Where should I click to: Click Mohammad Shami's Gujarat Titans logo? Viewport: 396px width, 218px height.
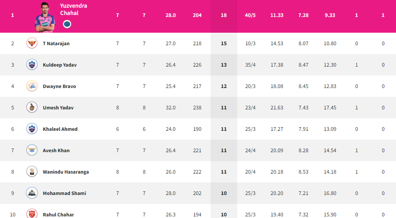pos(32,193)
